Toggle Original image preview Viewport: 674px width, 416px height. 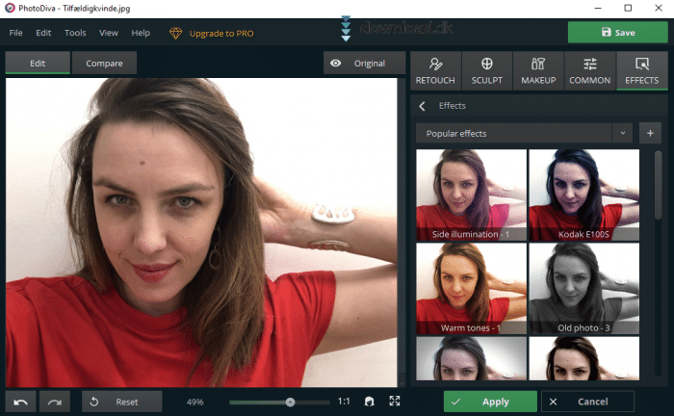[x=358, y=64]
